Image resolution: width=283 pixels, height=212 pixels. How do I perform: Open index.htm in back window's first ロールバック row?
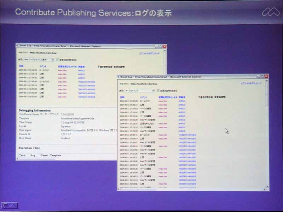[62, 70]
